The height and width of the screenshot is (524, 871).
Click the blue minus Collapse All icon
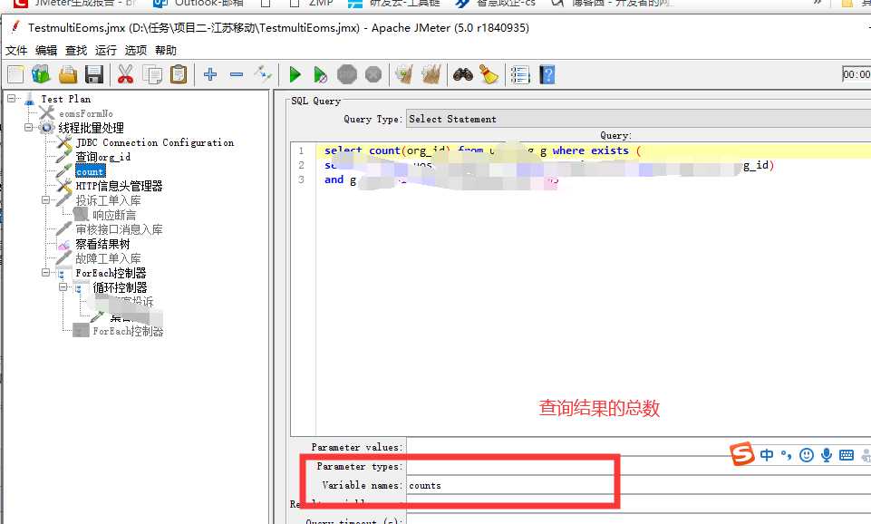click(x=237, y=74)
